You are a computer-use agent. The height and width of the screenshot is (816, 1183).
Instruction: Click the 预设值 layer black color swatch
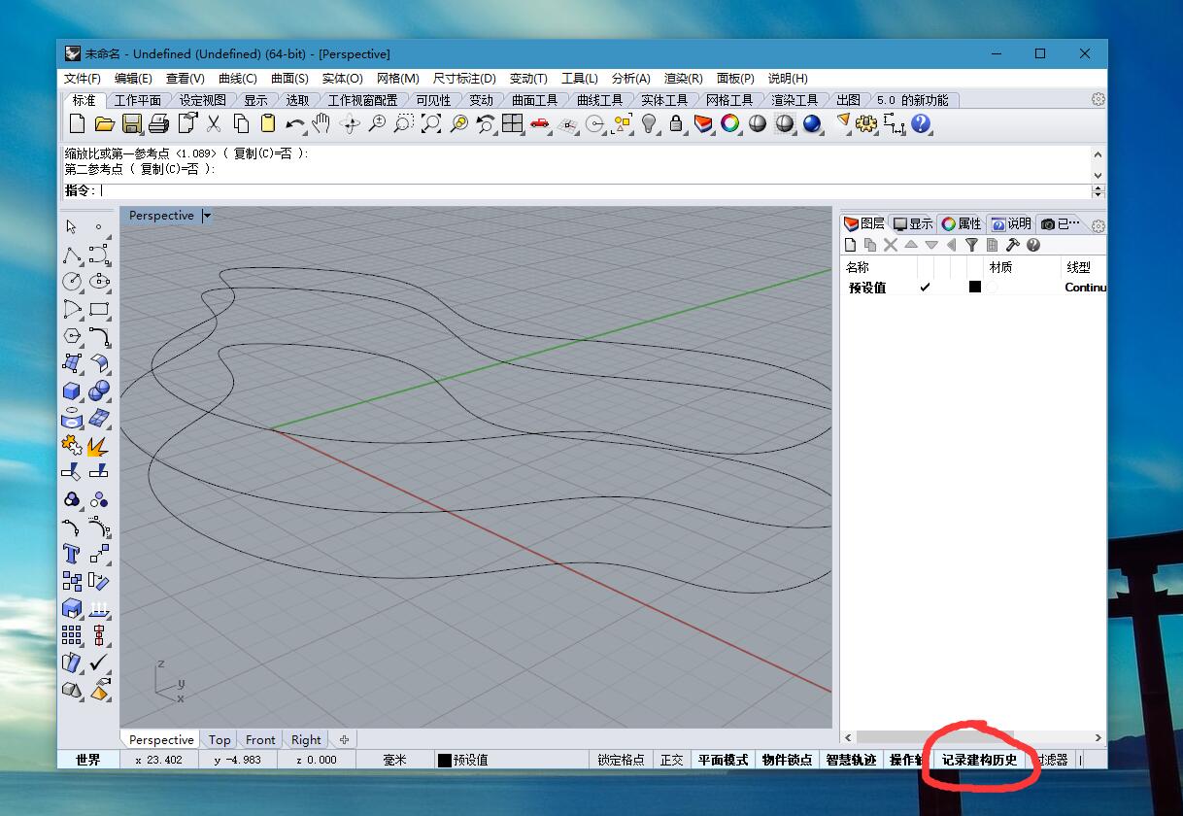(975, 288)
